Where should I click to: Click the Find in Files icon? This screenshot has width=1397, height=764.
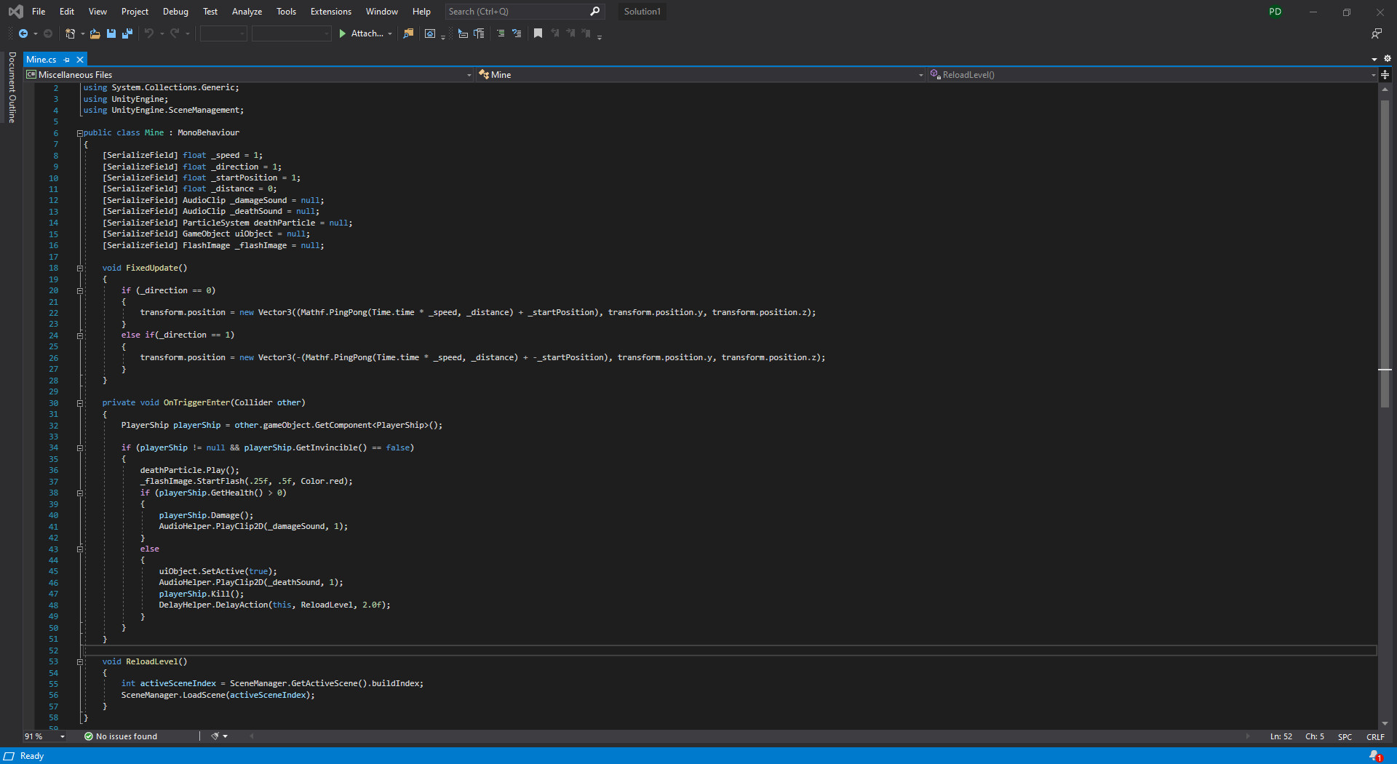pyautogui.click(x=408, y=33)
